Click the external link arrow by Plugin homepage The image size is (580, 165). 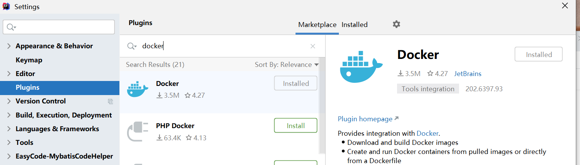(x=396, y=119)
